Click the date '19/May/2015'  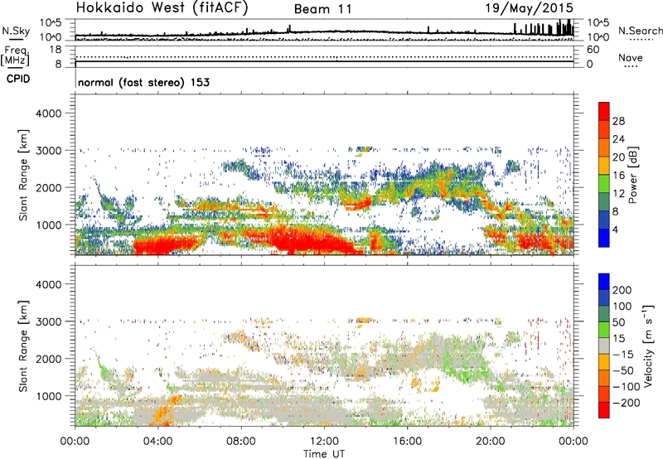[530, 8]
